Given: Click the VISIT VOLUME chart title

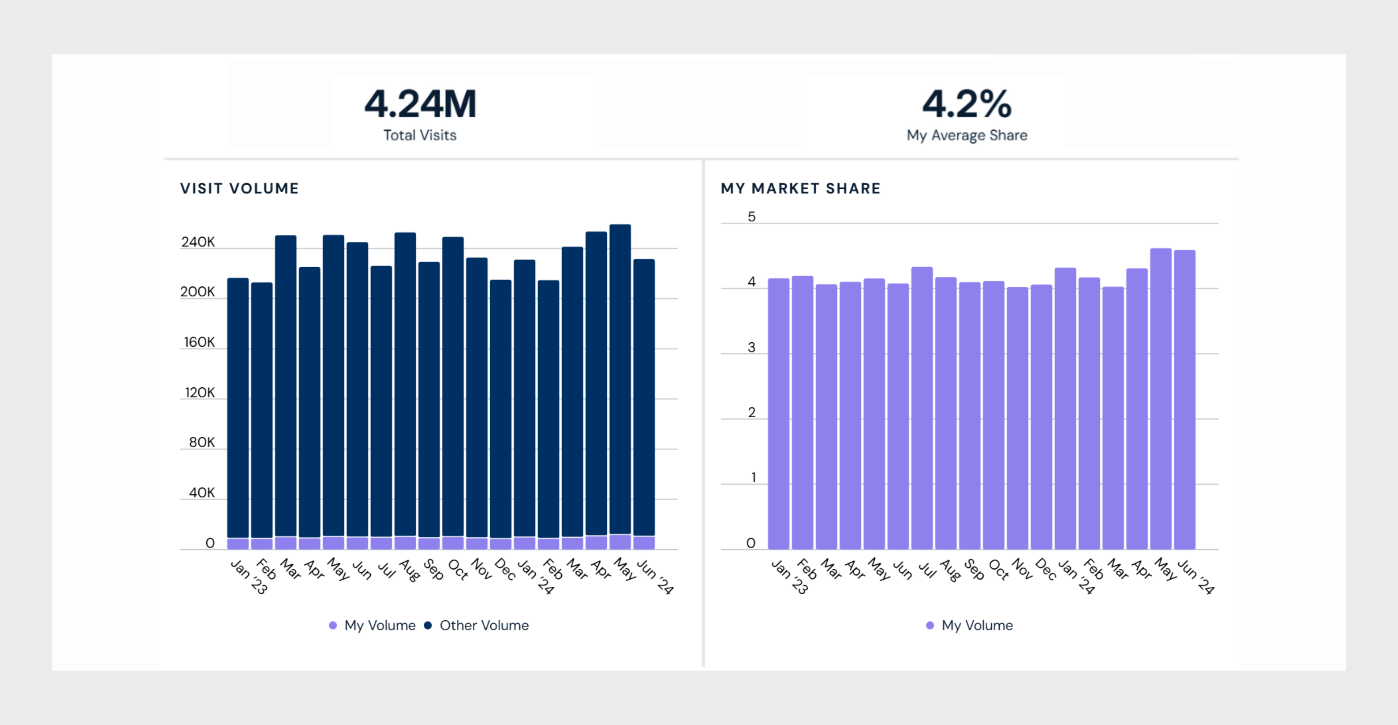Looking at the screenshot, I should click(x=239, y=188).
